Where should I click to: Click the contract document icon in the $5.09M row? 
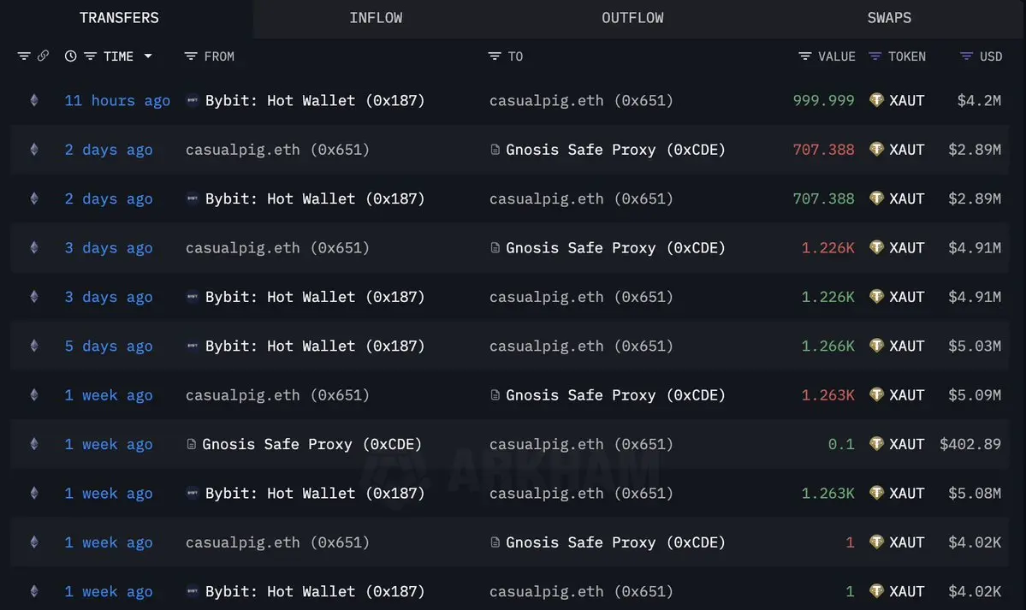coord(495,395)
